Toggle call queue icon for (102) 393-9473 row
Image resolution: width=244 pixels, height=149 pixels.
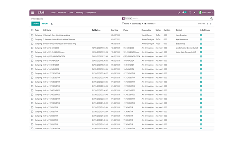point(201,56)
